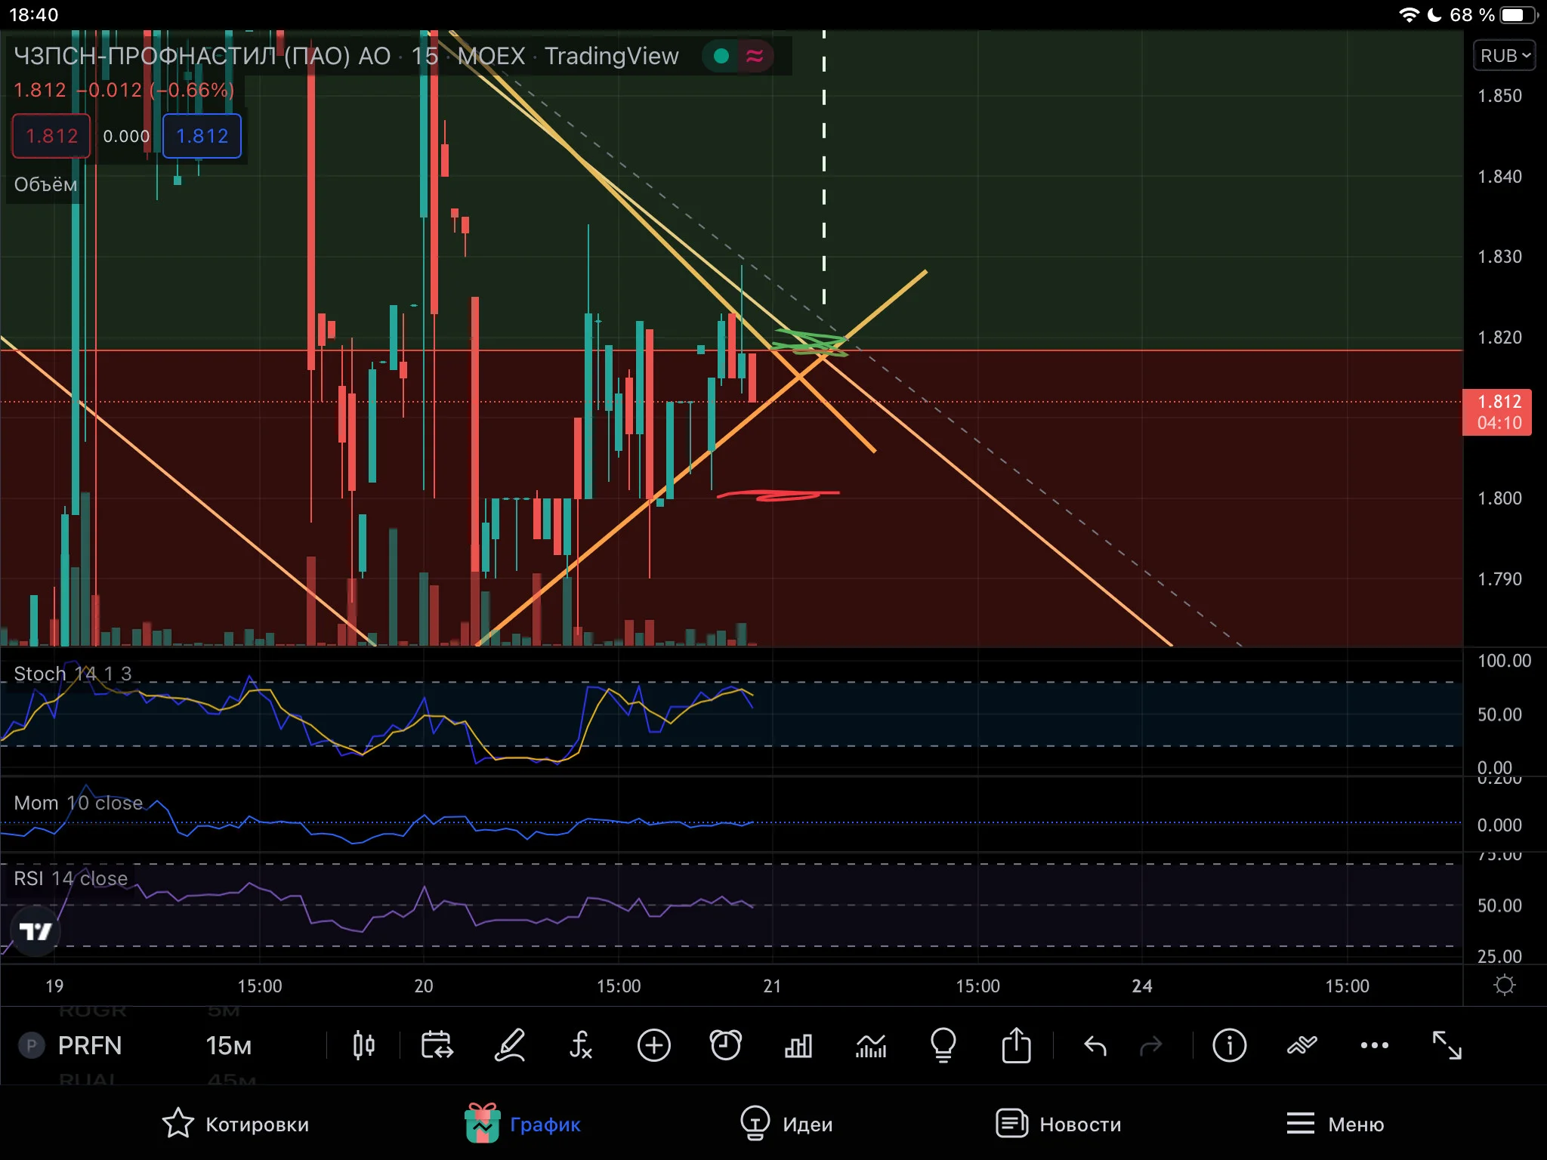1547x1160 pixels.
Task: Share the chart with the share icon
Action: pos(1016,1046)
